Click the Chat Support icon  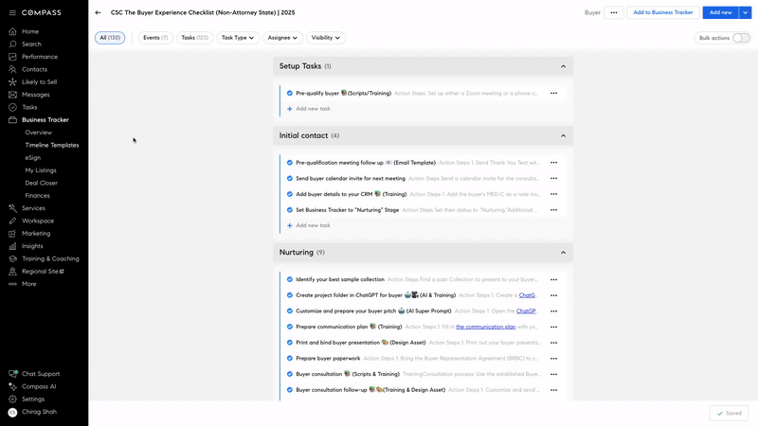12,374
